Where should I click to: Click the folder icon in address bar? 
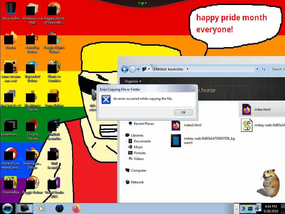[144, 69]
